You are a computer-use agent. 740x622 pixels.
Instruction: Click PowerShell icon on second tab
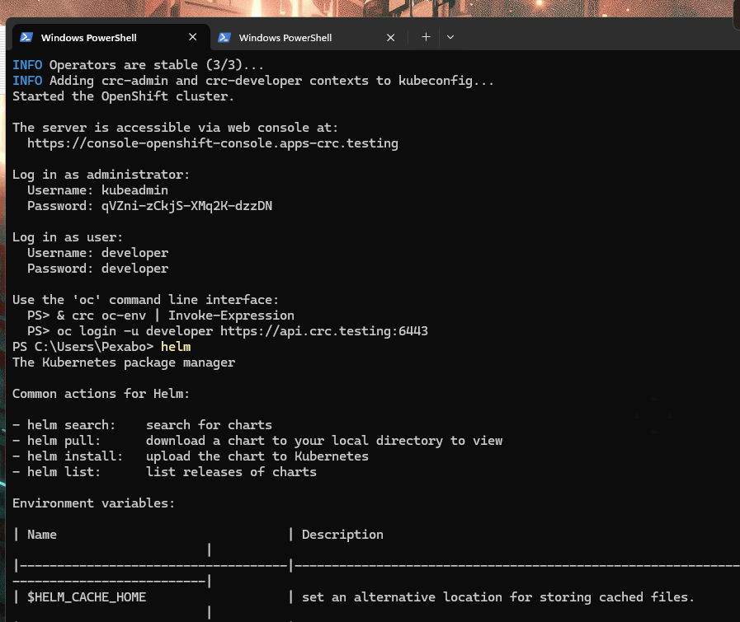pyautogui.click(x=224, y=37)
